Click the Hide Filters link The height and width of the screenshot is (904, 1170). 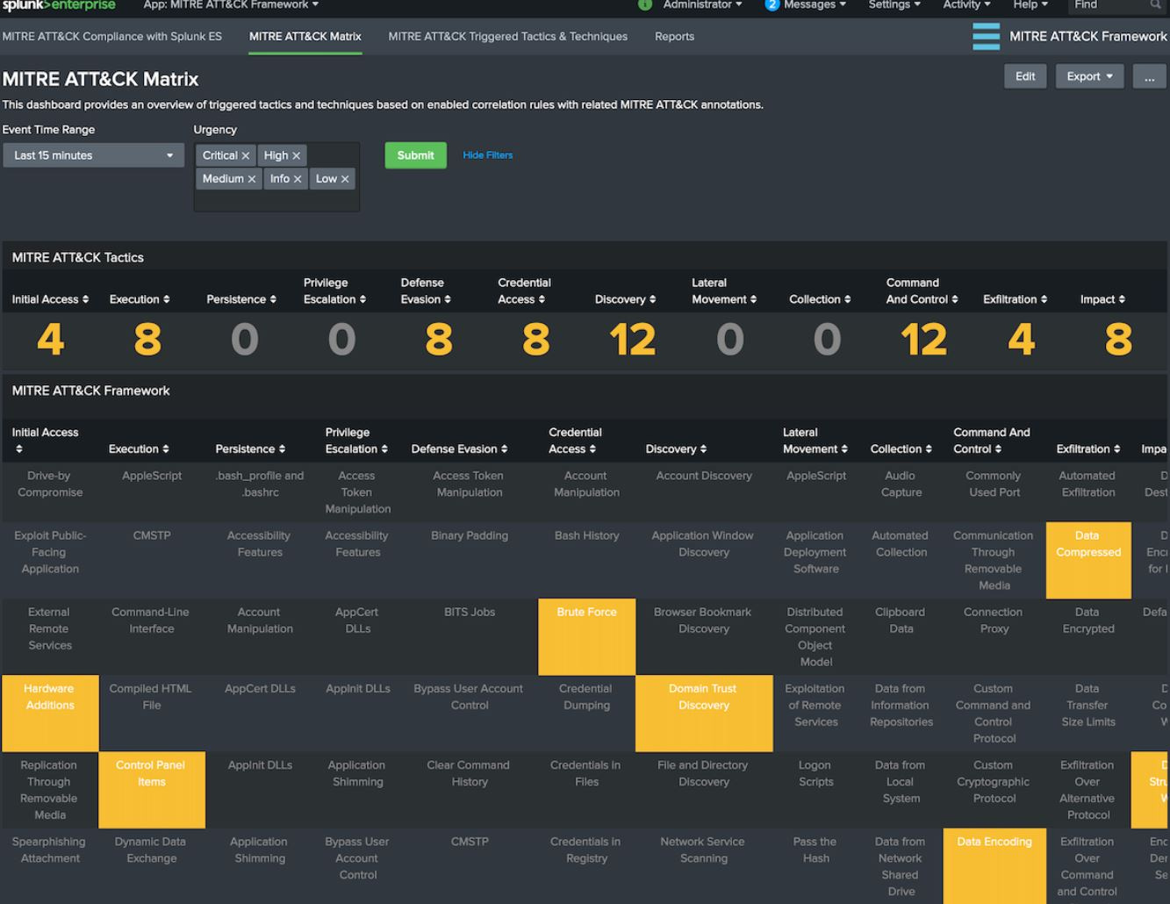487,154
